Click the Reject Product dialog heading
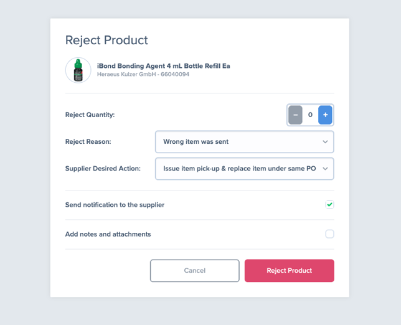The image size is (401, 325). [106, 40]
